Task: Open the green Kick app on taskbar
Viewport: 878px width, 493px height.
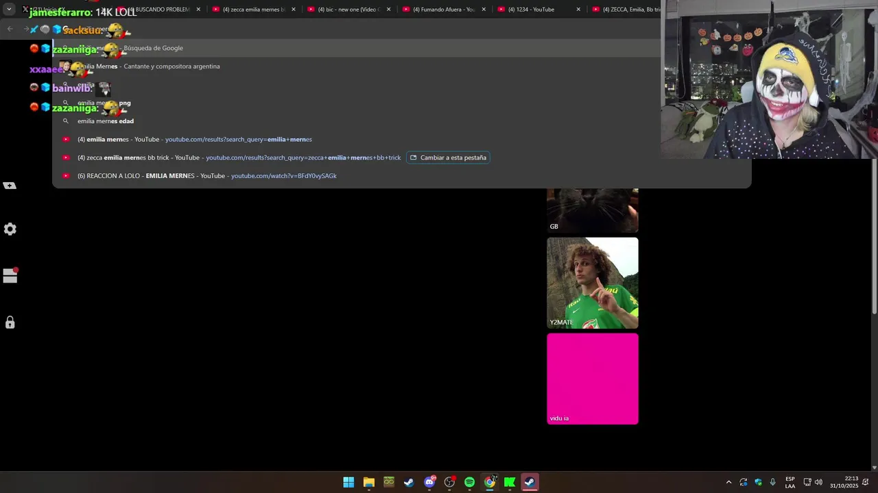Action: tap(510, 482)
